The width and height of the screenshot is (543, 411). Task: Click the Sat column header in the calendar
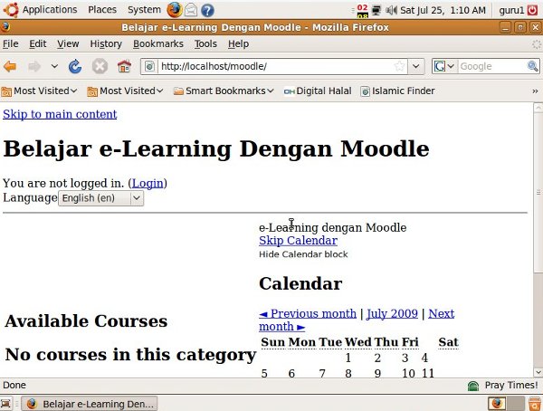448,342
